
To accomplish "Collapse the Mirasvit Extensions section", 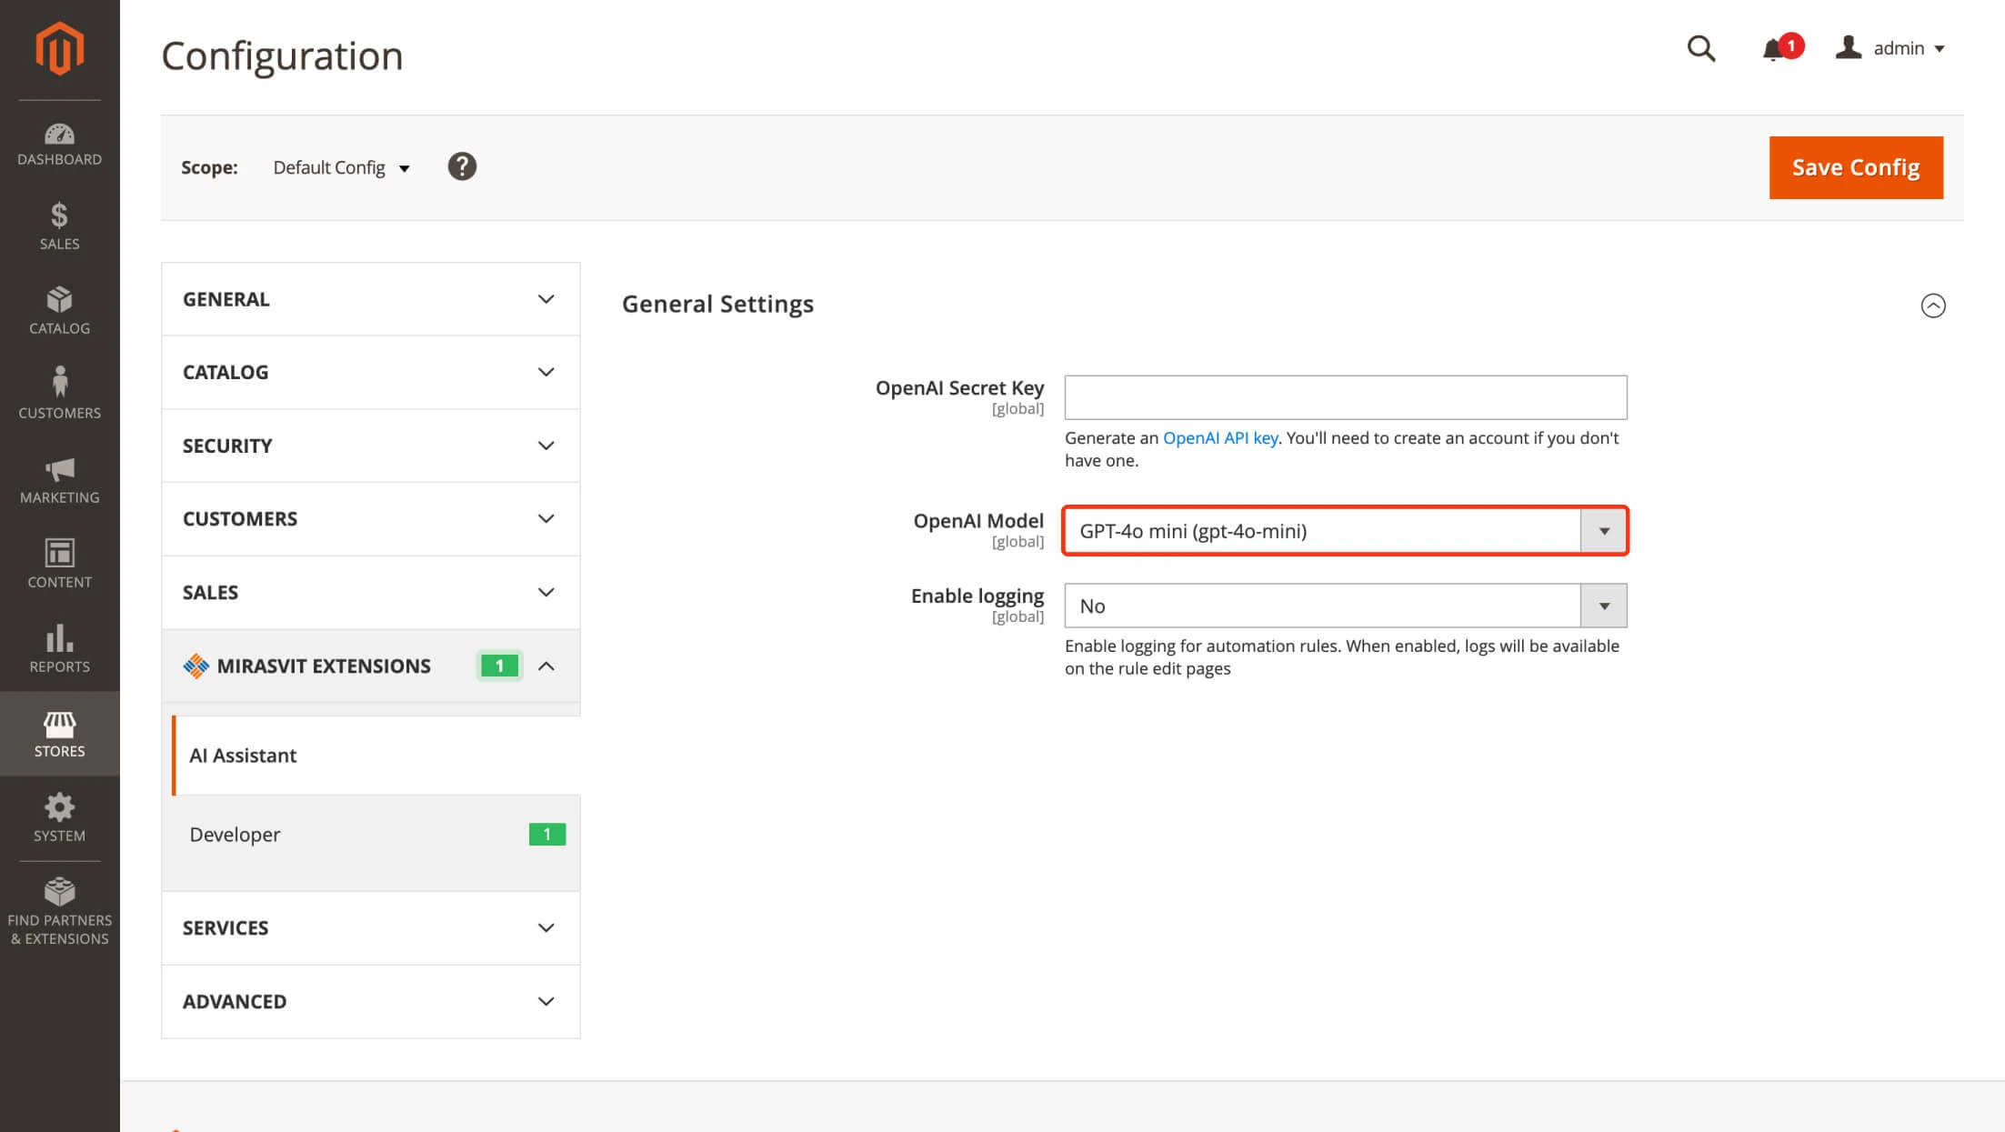I will (546, 666).
